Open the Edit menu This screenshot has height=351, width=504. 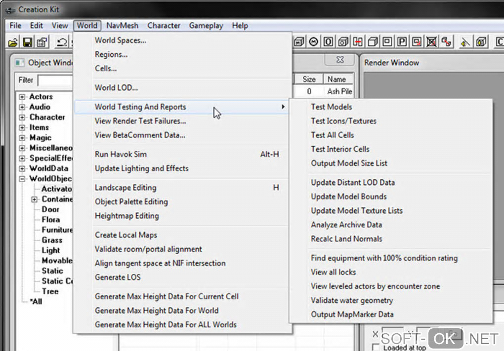[x=37, y=26]
